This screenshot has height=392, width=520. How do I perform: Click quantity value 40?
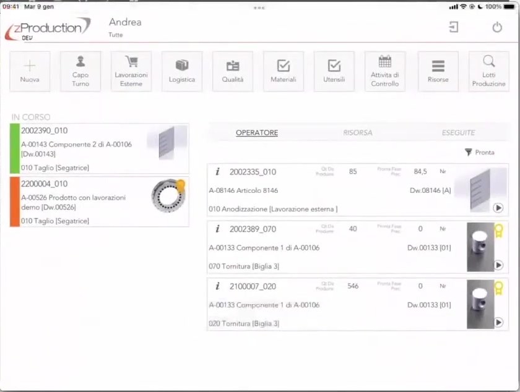[353, 229]
